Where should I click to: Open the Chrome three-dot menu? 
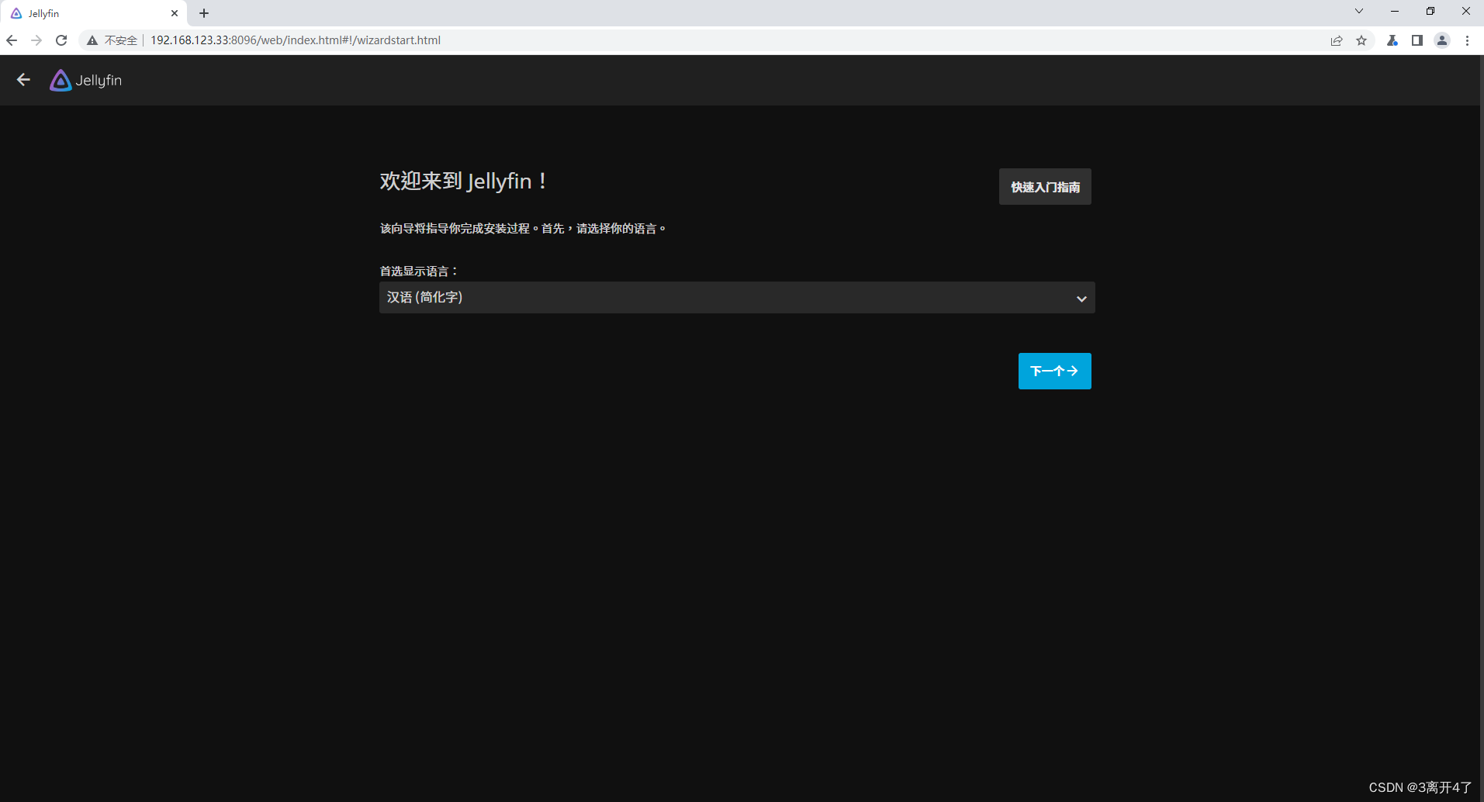(1468, 40)
